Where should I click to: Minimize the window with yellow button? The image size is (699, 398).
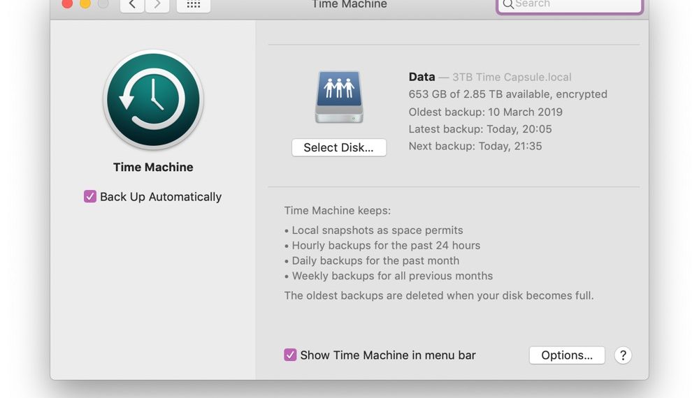click(85, 3)
